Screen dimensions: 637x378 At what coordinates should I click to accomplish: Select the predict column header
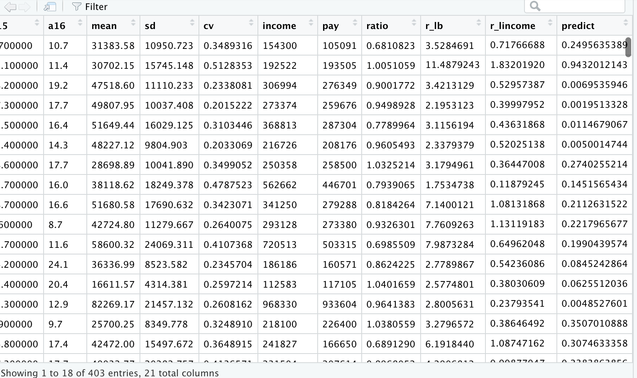[594, 26]
